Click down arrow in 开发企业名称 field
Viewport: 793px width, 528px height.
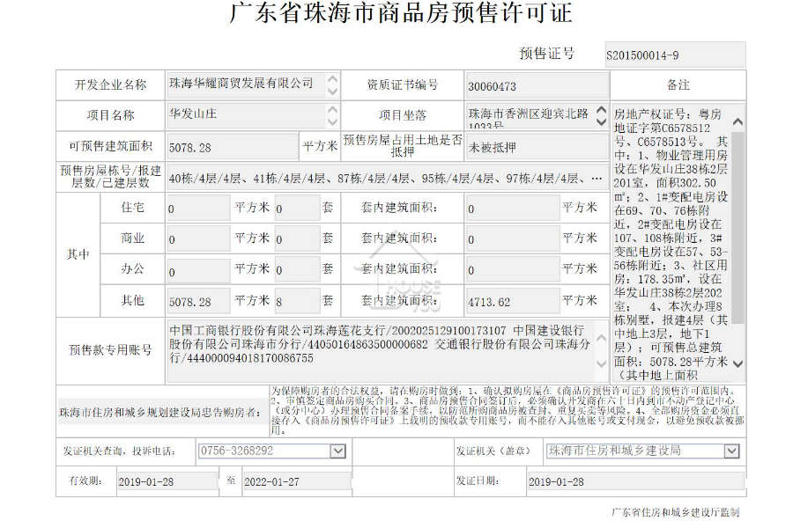332,91
